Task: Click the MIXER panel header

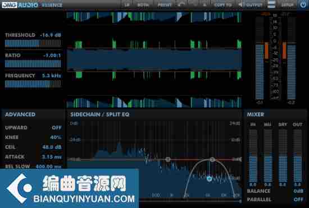Action: (x=256, y=114)
